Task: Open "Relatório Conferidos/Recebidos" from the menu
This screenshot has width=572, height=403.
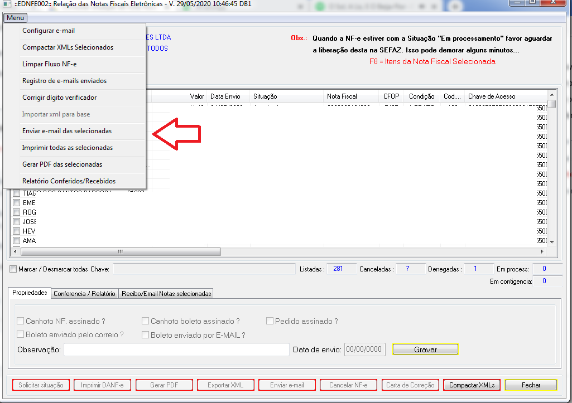Action: (69, 181)
